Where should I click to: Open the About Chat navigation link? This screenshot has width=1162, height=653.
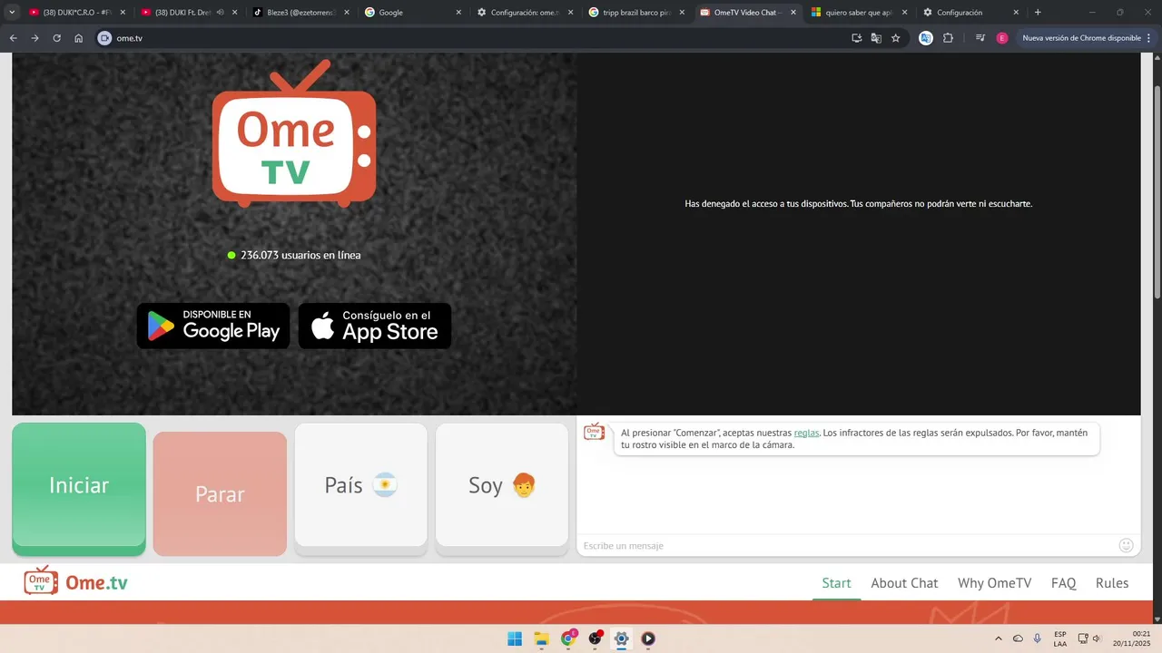click(904, 583)
